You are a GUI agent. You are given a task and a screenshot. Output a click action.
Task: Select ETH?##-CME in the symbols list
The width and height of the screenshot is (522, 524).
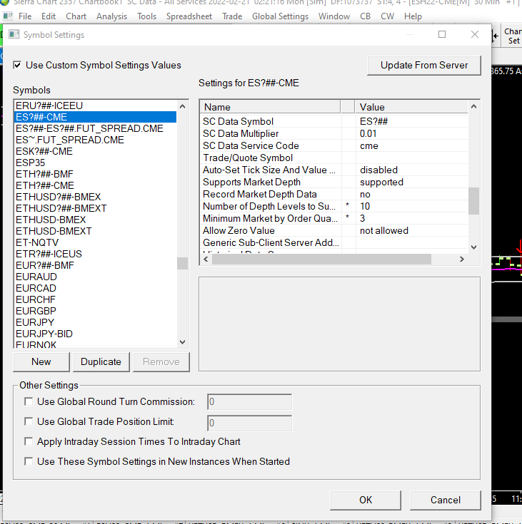tap(44, 185)
